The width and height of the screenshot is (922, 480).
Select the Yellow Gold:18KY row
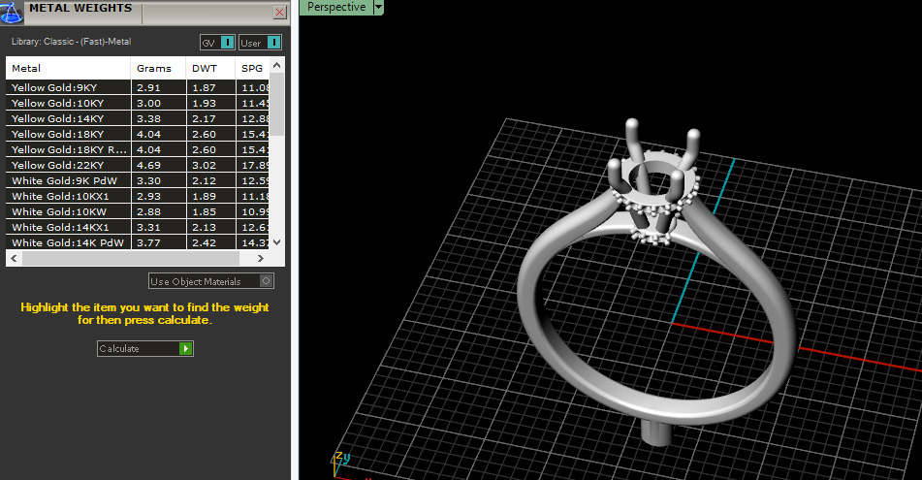pyautogui.click(x=138, y=134)
